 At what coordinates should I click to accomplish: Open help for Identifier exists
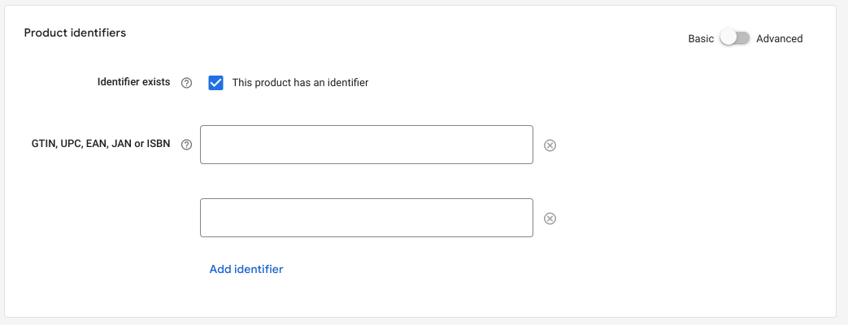coord(186,83)
